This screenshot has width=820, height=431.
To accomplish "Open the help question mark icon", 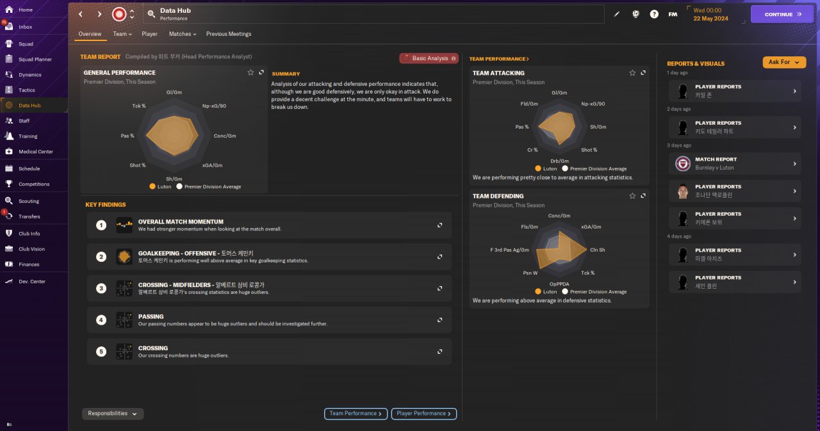I will (x=654, y=14).
